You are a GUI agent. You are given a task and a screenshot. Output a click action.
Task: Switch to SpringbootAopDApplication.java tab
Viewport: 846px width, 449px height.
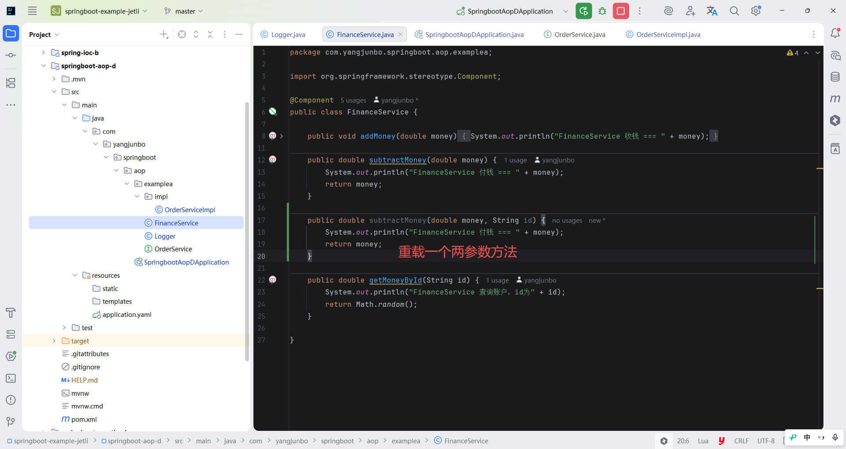pos(469,34)
